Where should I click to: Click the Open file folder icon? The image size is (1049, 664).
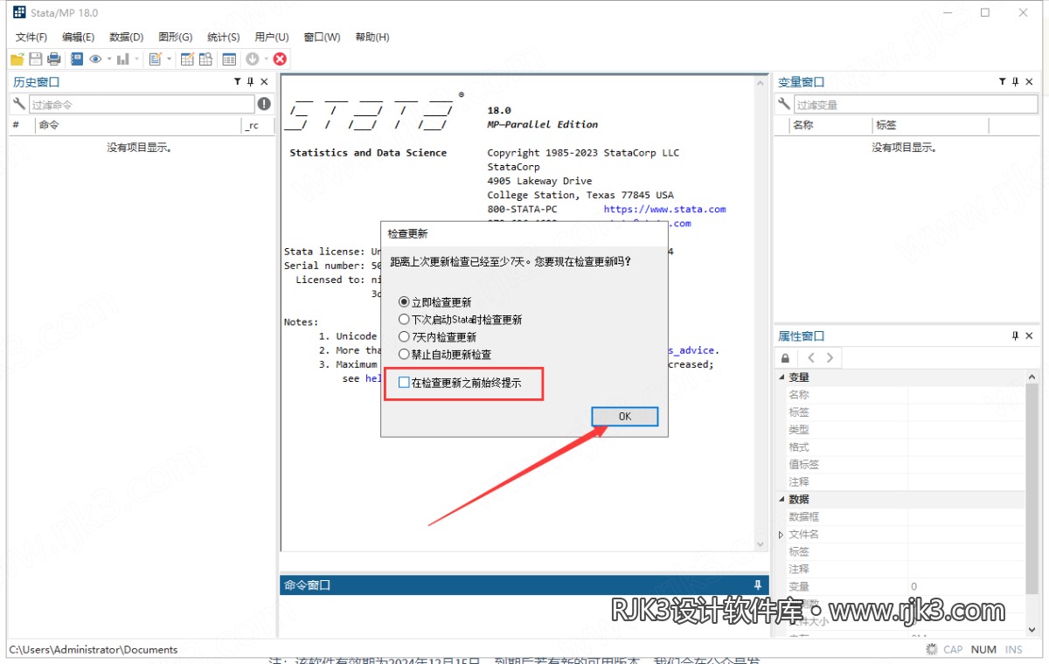pyautogui.click(x=17, y=59)
